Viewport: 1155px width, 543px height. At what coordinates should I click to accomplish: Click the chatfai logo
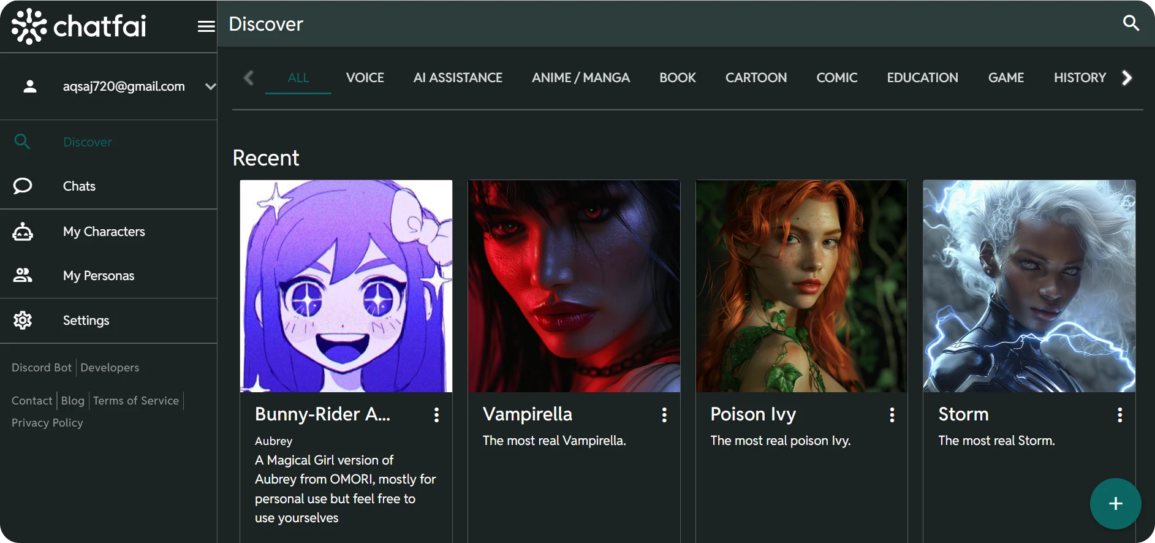tap(79, 26)
